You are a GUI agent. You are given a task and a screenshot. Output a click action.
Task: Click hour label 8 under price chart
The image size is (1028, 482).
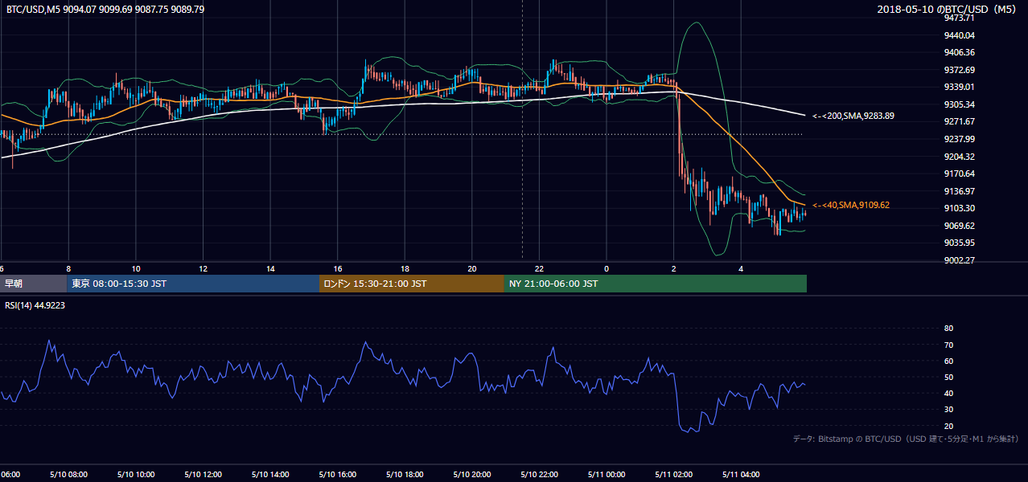[68, 268]
